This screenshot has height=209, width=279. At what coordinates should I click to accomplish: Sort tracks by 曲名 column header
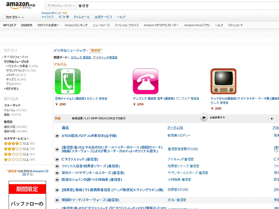coord(65,128)
